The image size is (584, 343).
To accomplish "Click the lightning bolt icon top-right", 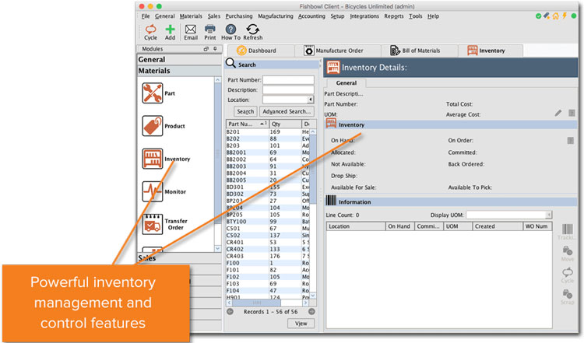I will [x=565, y=16].
